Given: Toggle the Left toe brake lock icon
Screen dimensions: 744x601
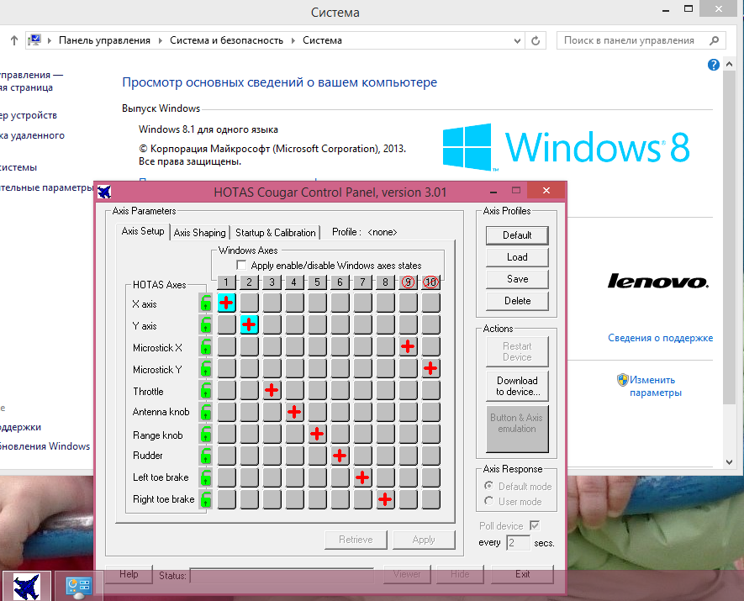Looking at the screenshot, I should [x=205, y=477].
